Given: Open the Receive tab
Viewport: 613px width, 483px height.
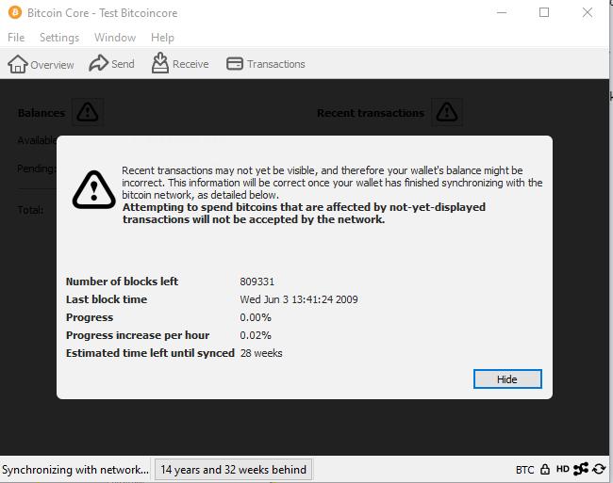Looking at the screenshot, I should click(180, 64).
